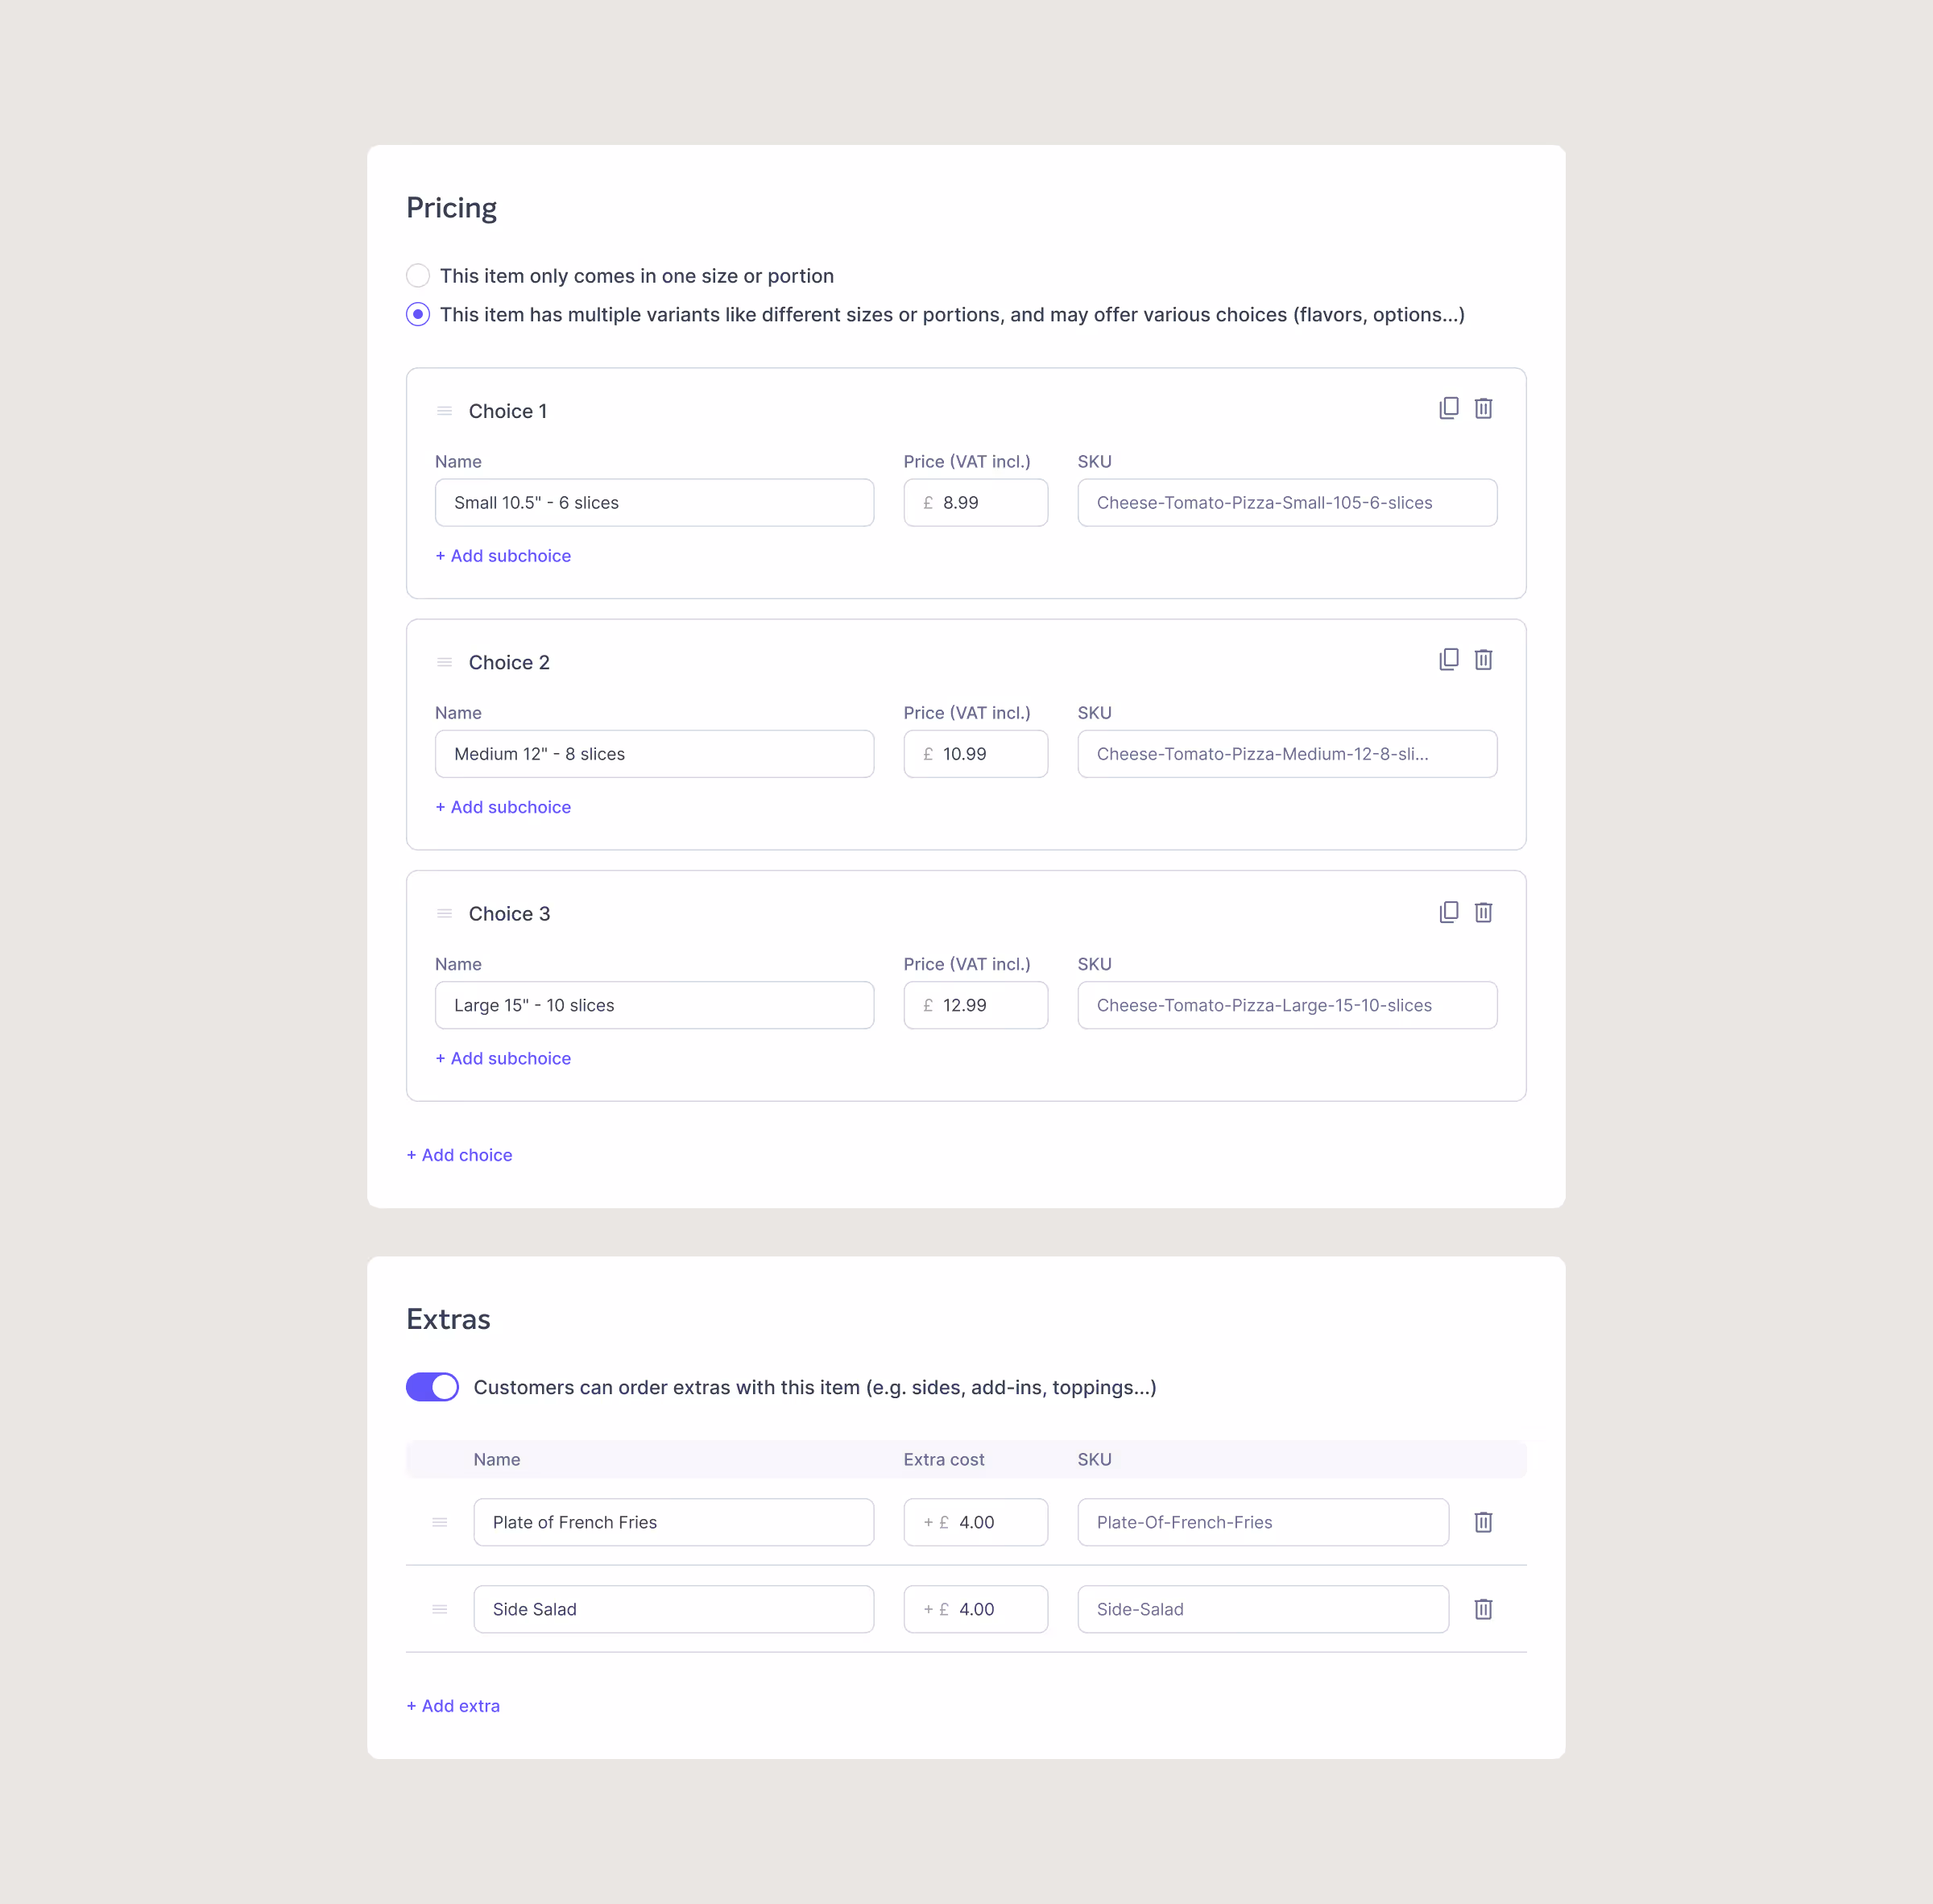Click the Add choice link
Viewport: 1933px width, 1904px height.
459,1155
